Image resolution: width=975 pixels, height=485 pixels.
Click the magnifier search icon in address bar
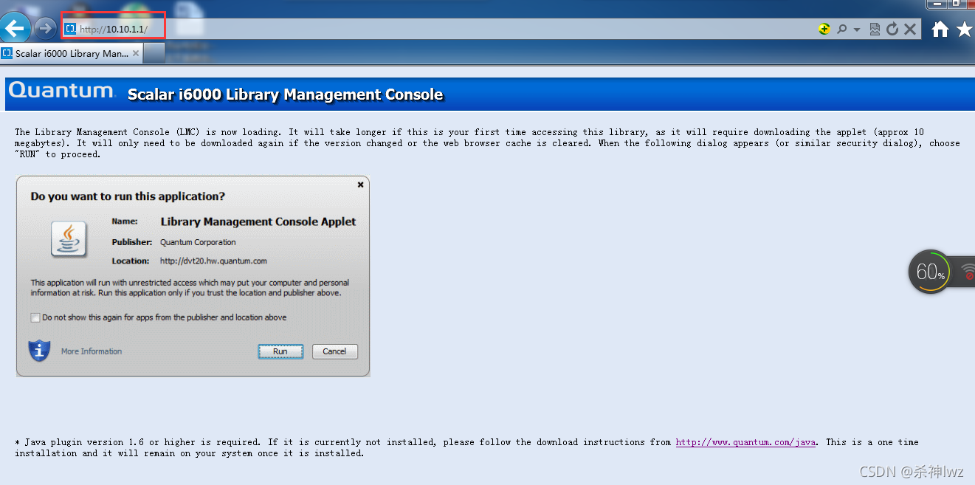[841, 29]
